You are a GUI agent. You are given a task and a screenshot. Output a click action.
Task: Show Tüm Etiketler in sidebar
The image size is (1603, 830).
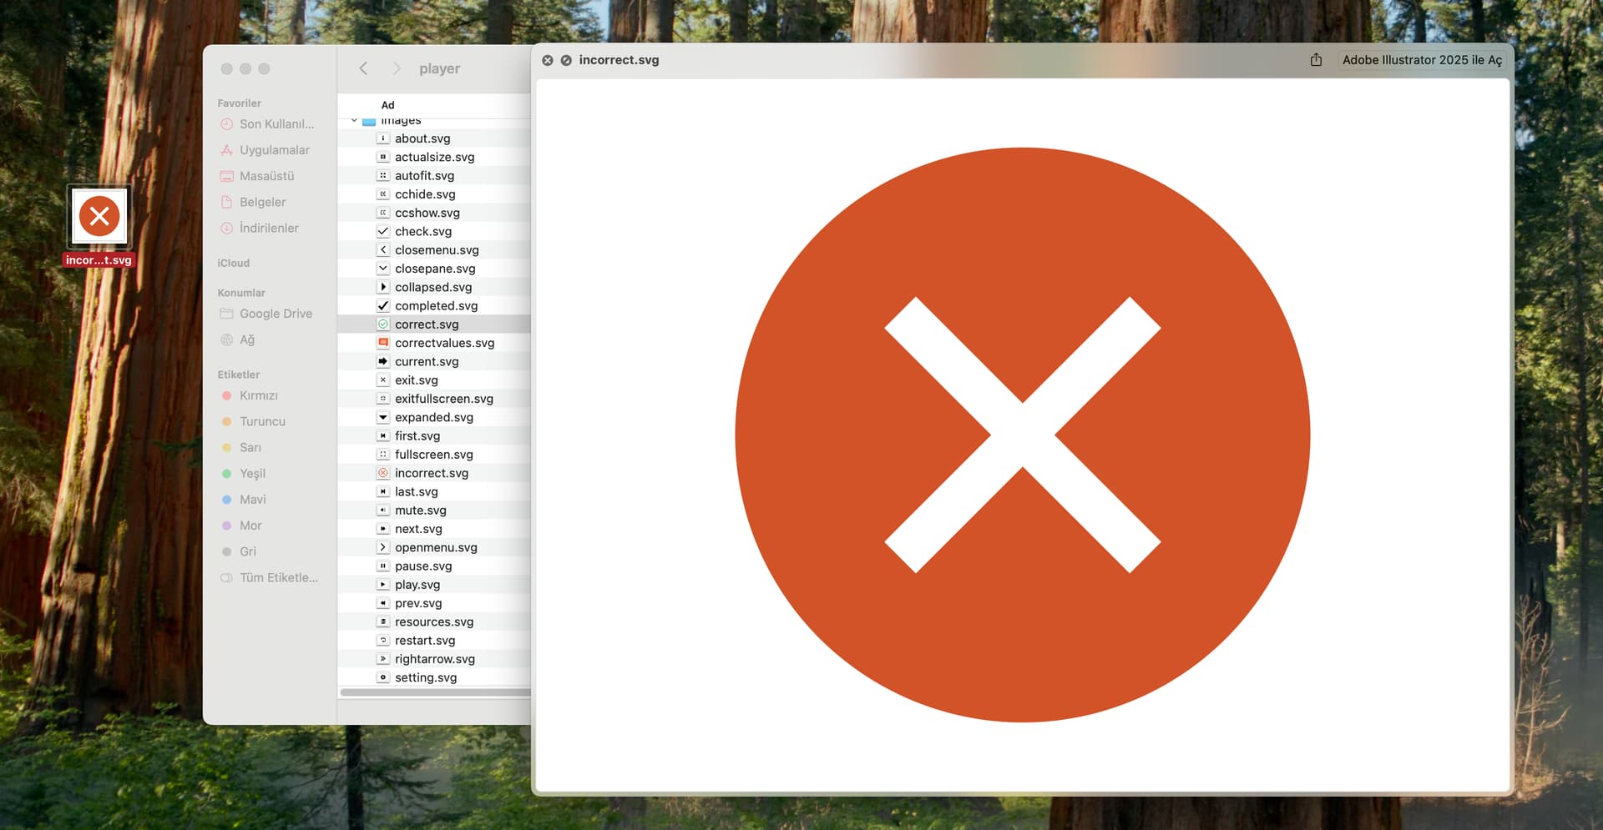[277, 577]
